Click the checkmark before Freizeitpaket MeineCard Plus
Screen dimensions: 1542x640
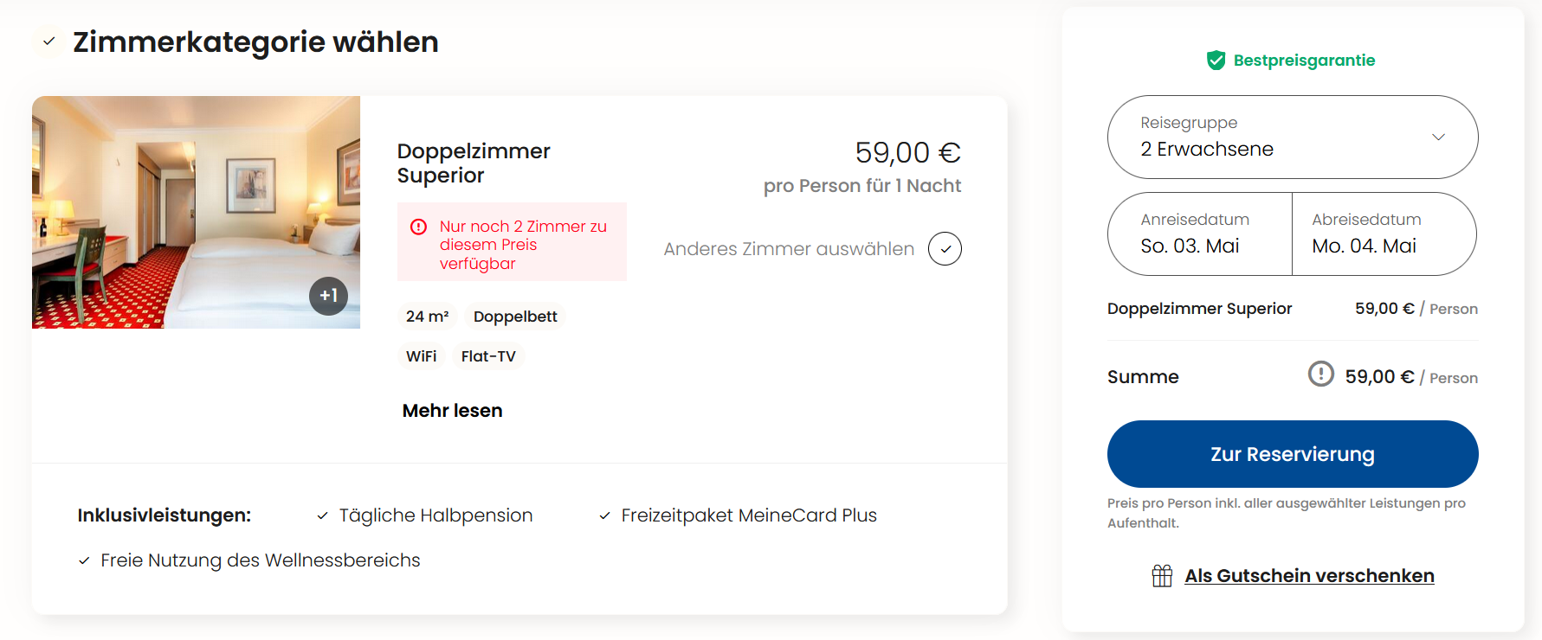point(603,515)
